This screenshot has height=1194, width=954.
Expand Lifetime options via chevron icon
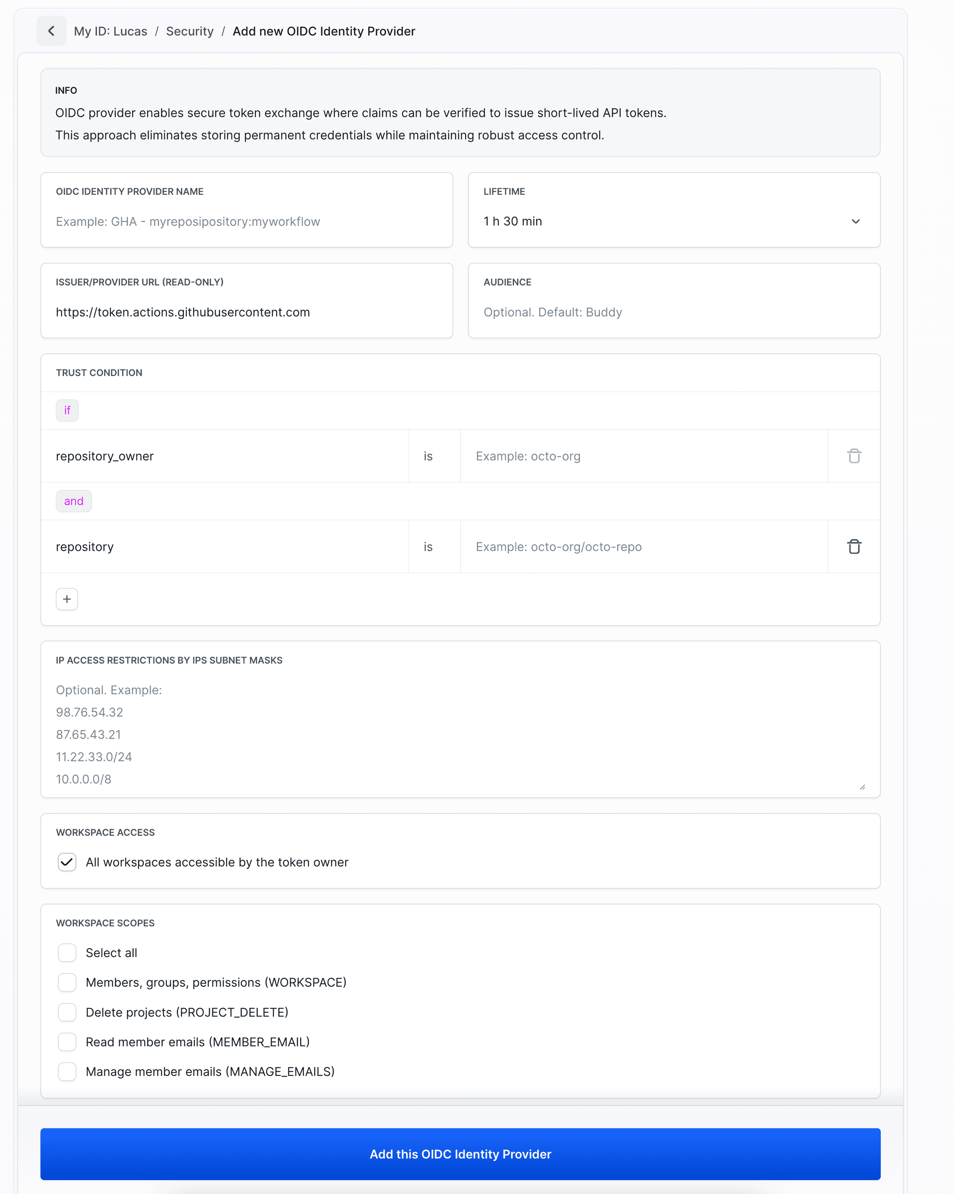click(856, 221)
